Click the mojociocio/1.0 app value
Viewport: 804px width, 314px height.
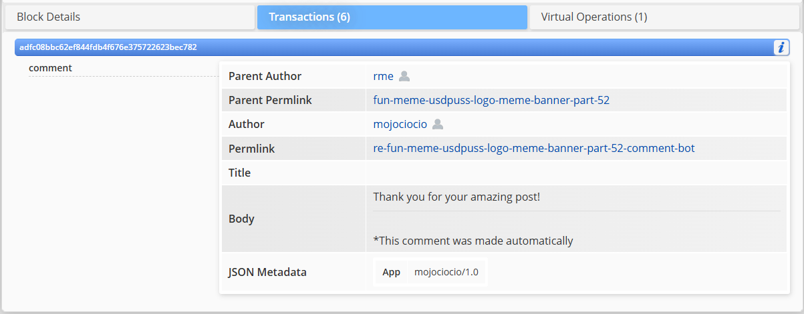(x=446, y=272)
